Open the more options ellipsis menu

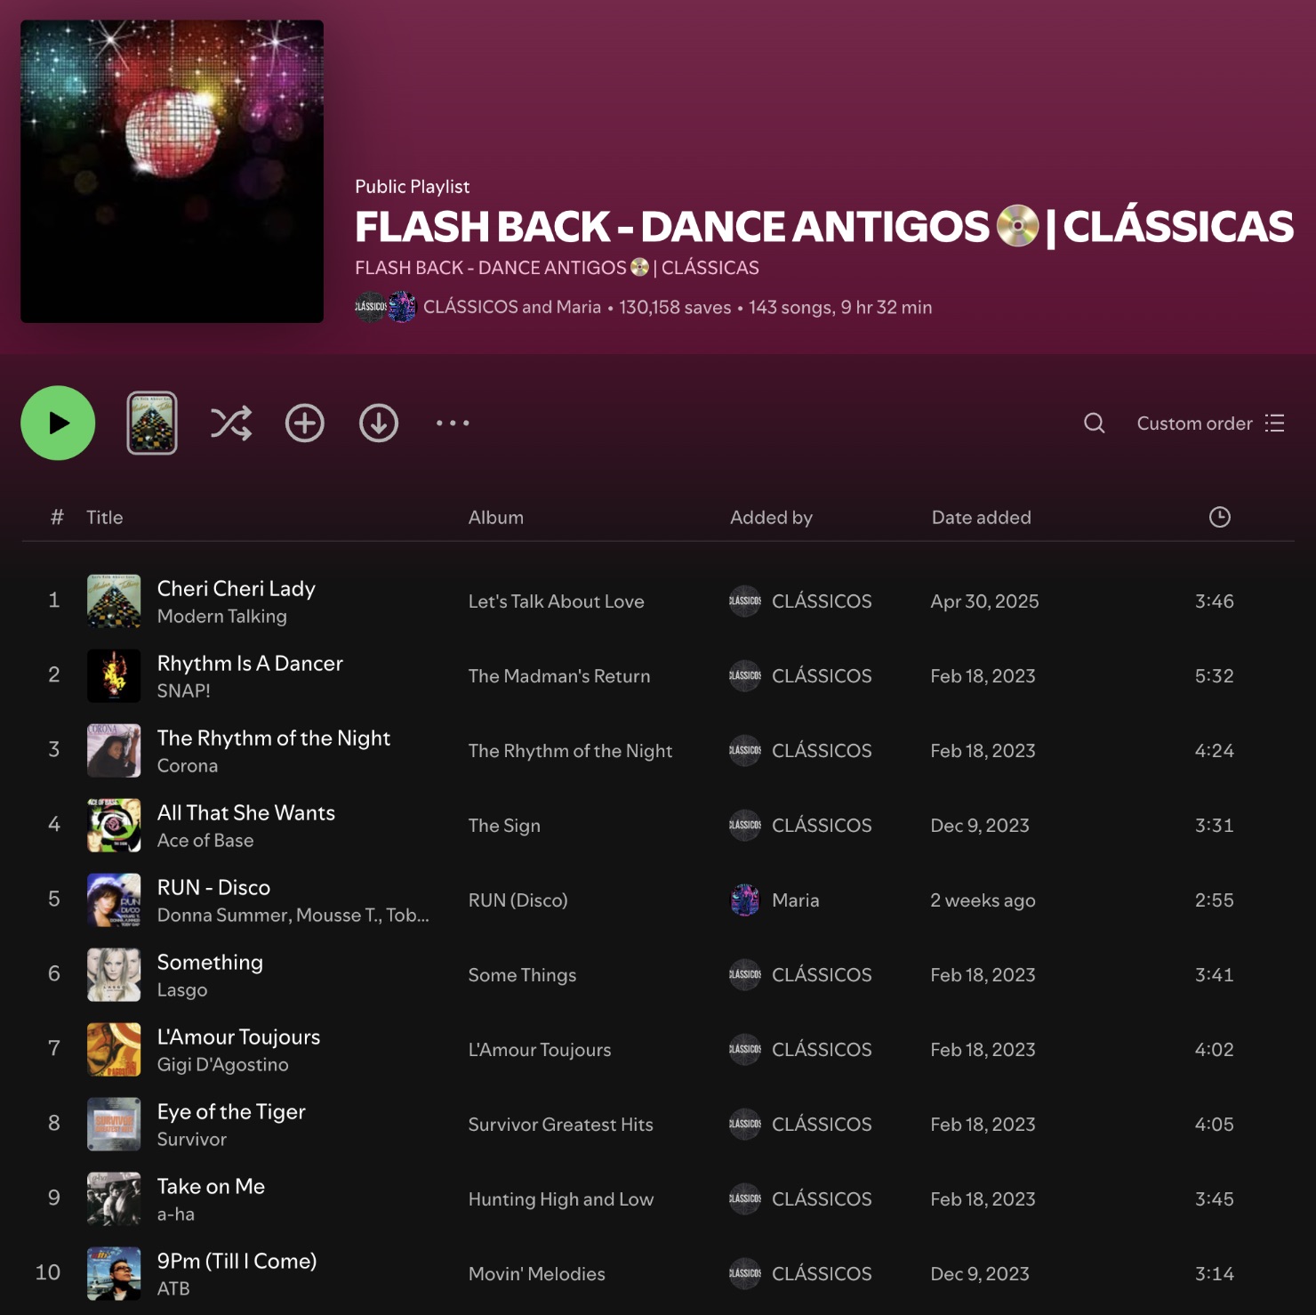(453, 423)
